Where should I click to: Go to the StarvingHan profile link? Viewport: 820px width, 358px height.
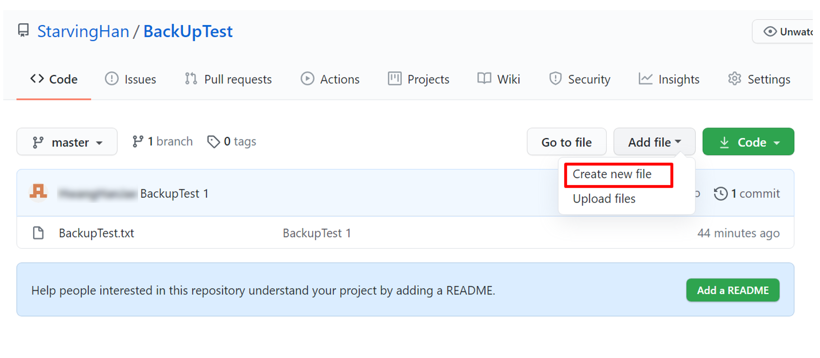click(x=83, y=31)
